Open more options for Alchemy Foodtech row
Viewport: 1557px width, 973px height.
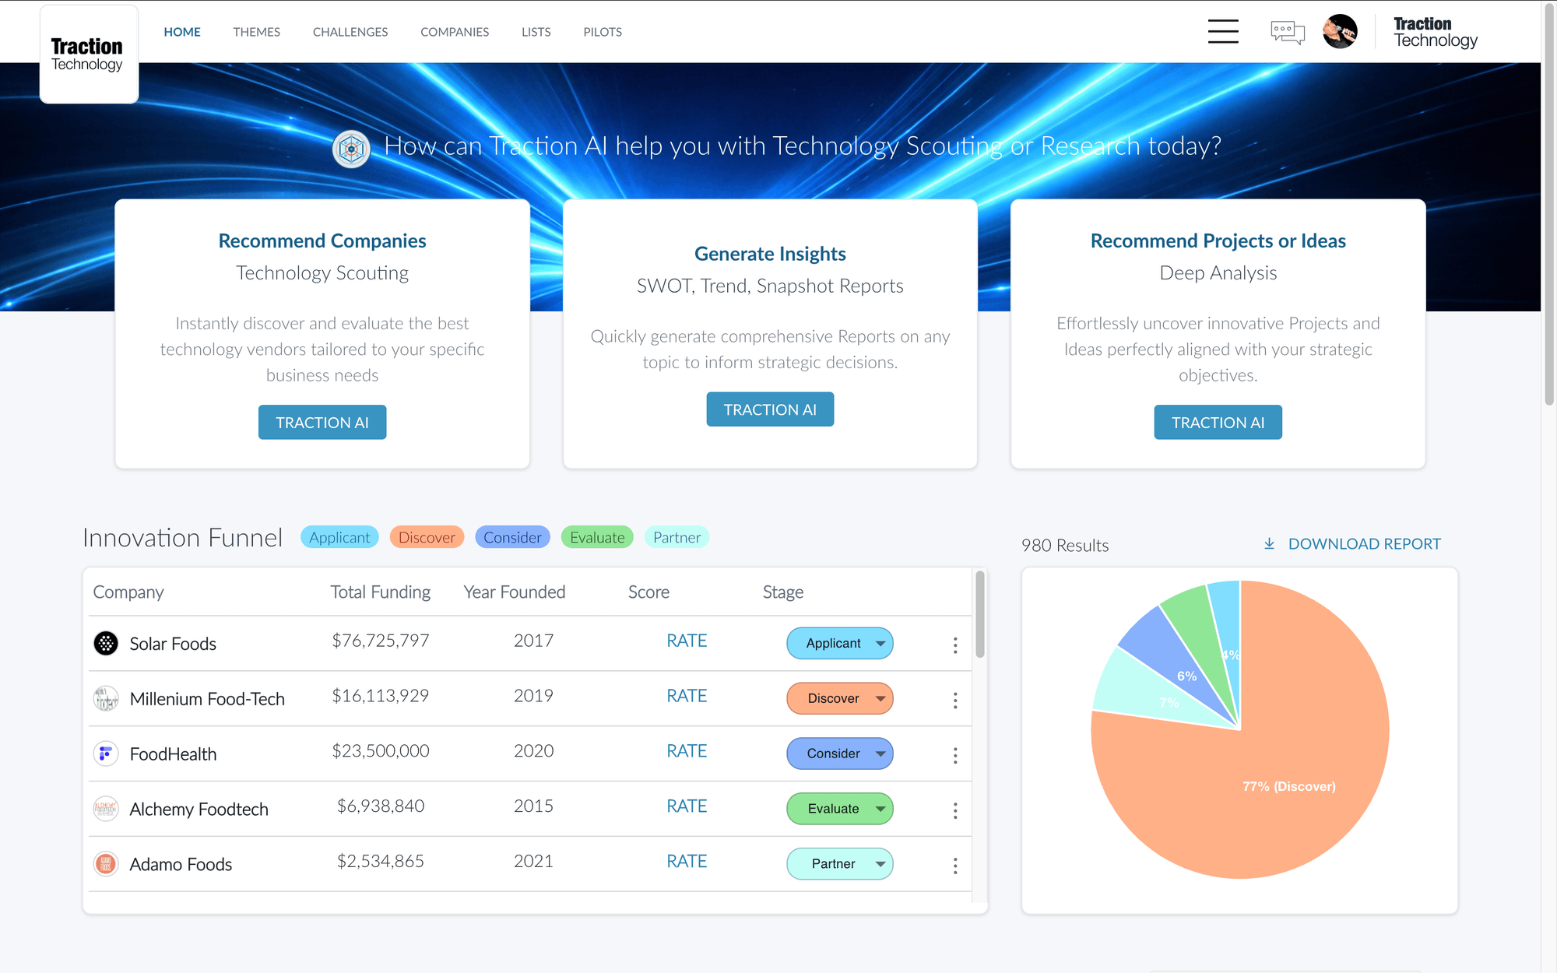tap(955, 810)
